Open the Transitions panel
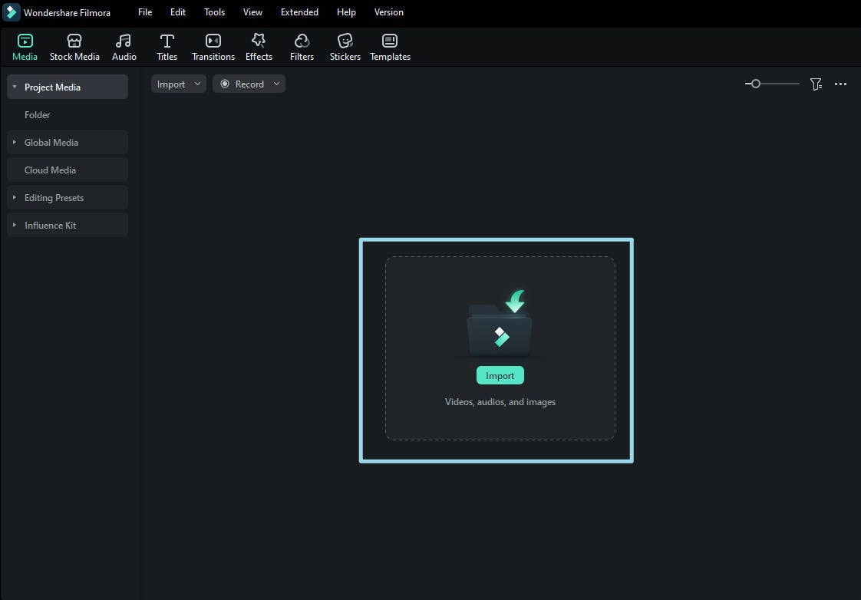 pyautogui.click(x=213, y=47)
